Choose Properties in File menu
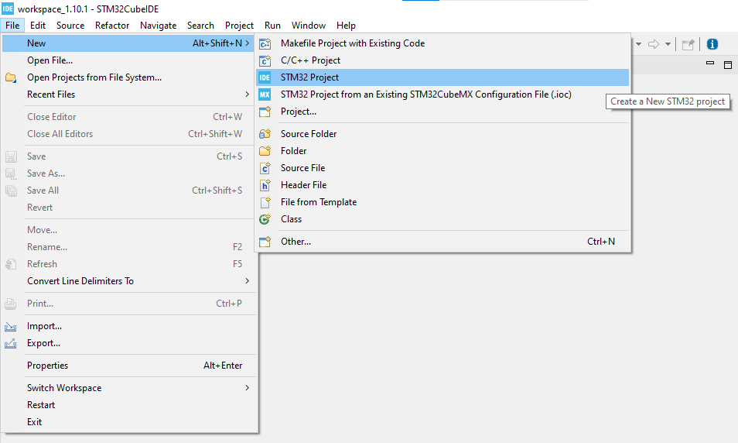The image size is (738, 443). pos(130,366)
